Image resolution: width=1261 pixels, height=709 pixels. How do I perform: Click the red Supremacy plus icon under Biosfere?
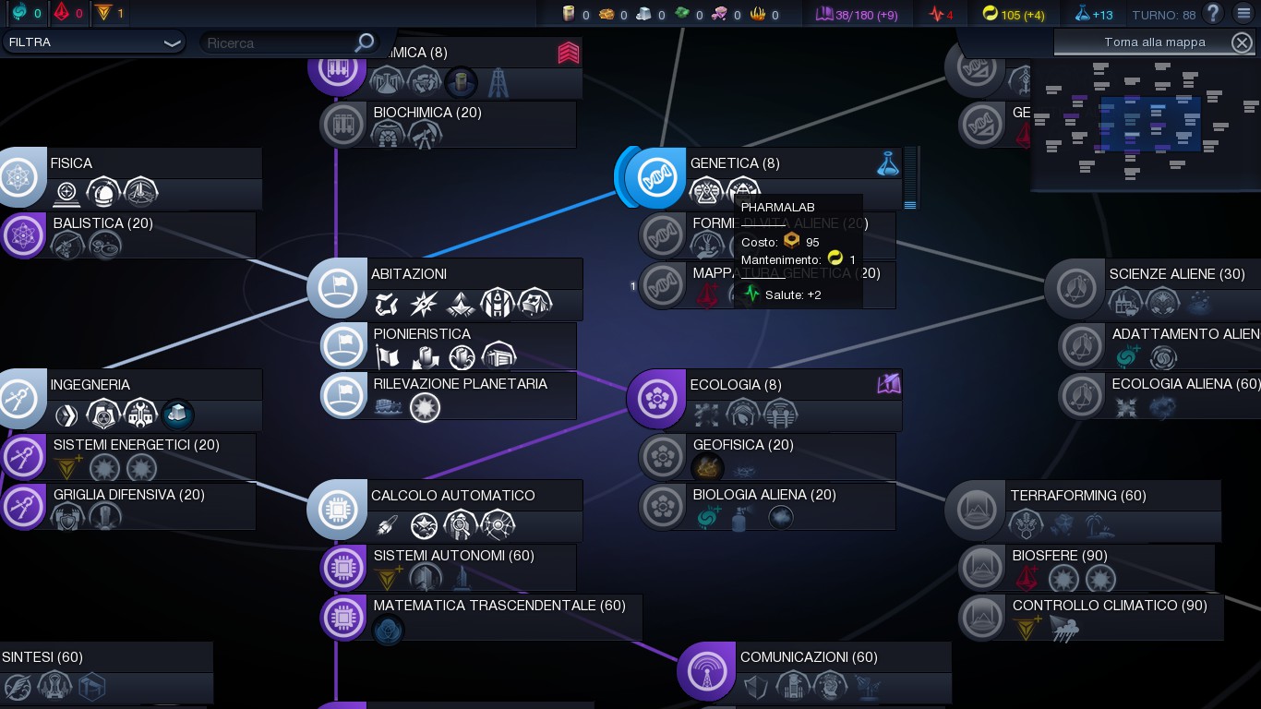coord(1027,579)
